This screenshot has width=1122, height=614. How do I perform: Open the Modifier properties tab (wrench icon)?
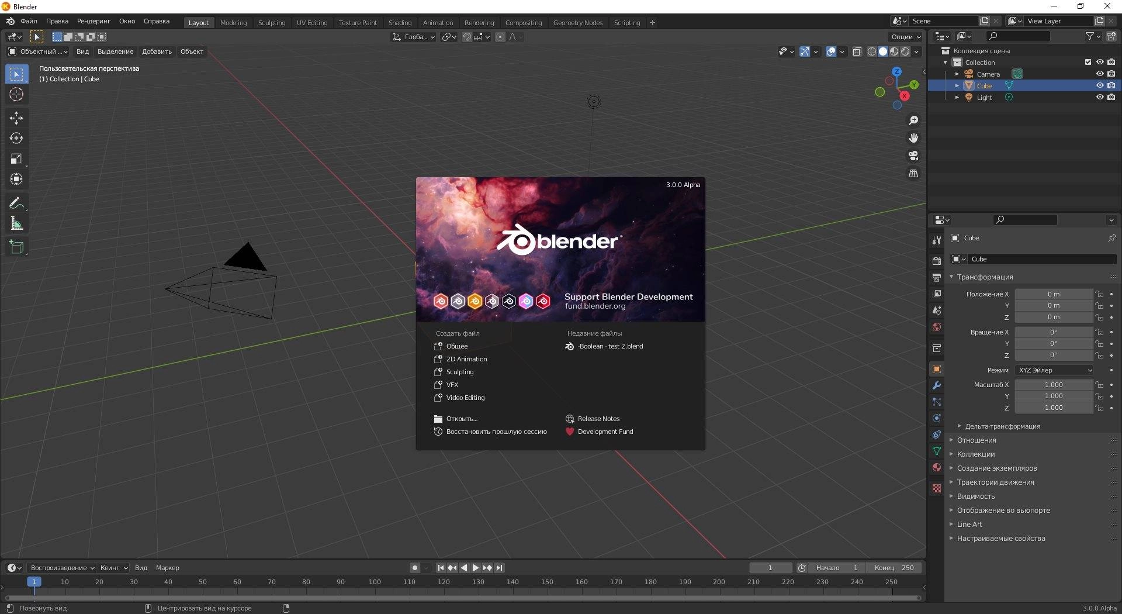coord(937,385)
